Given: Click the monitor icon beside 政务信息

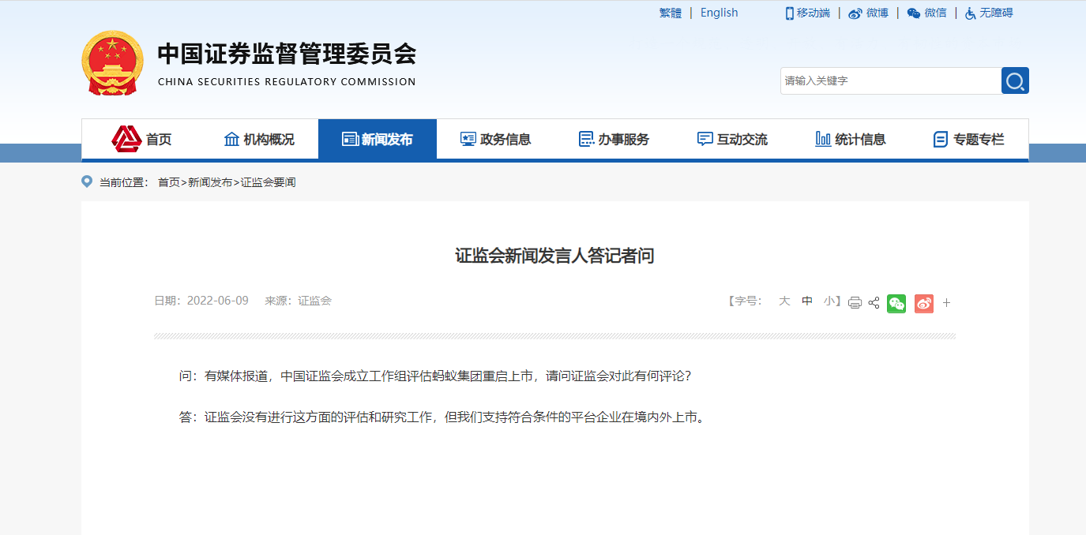Looking at the screenshot, I should (x=468, y=139).
